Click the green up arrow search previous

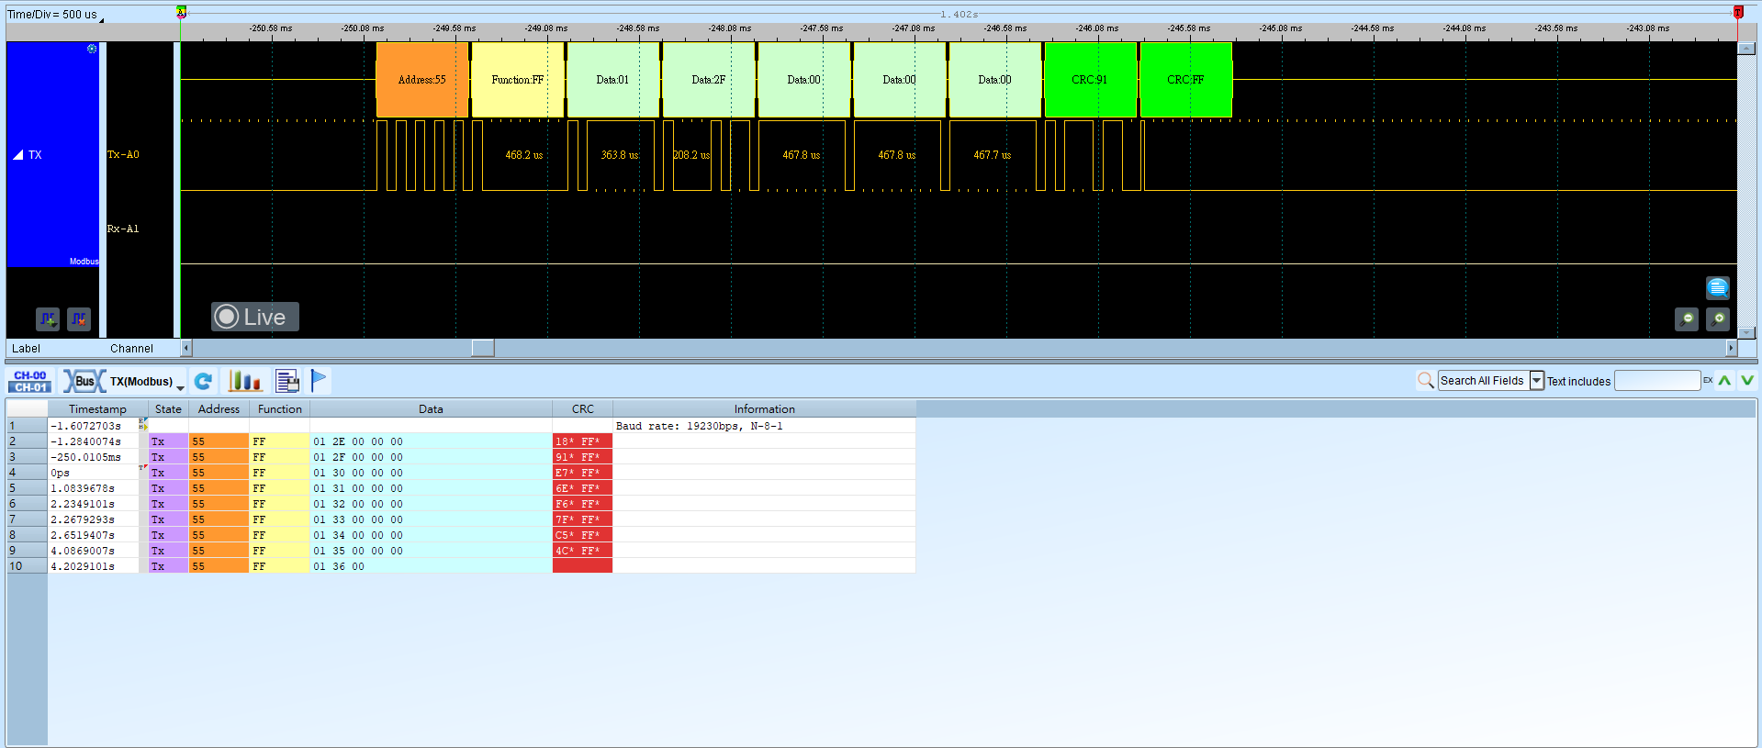tap(1725, 380)
